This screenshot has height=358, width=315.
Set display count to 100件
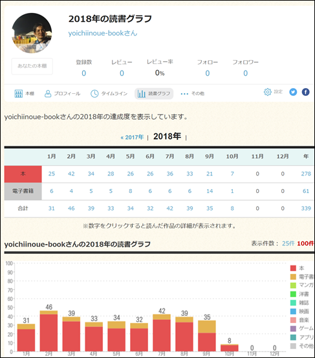pyautogui.click(x=305, y=243)
